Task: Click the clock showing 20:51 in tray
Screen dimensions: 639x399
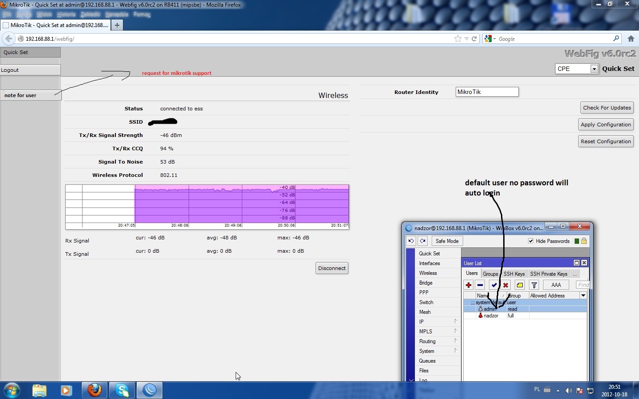Action: point(615,387)
